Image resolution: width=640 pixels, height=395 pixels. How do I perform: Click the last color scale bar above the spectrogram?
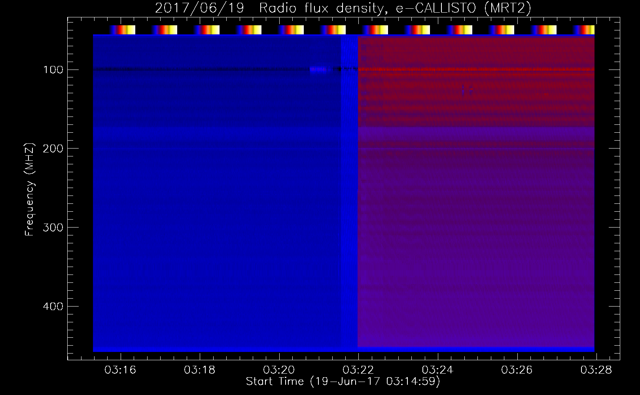(583, 30)
